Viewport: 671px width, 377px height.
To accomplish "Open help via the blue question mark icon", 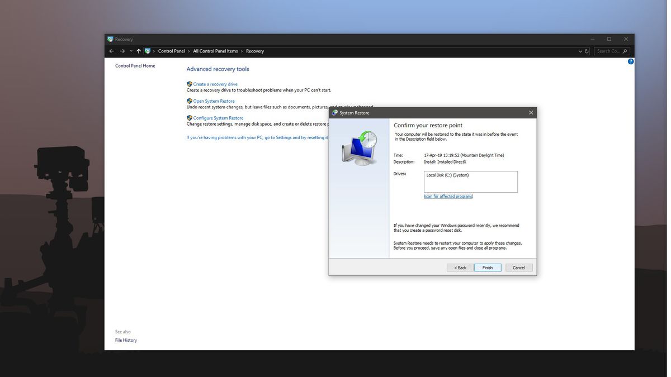I will click(630, 61).
